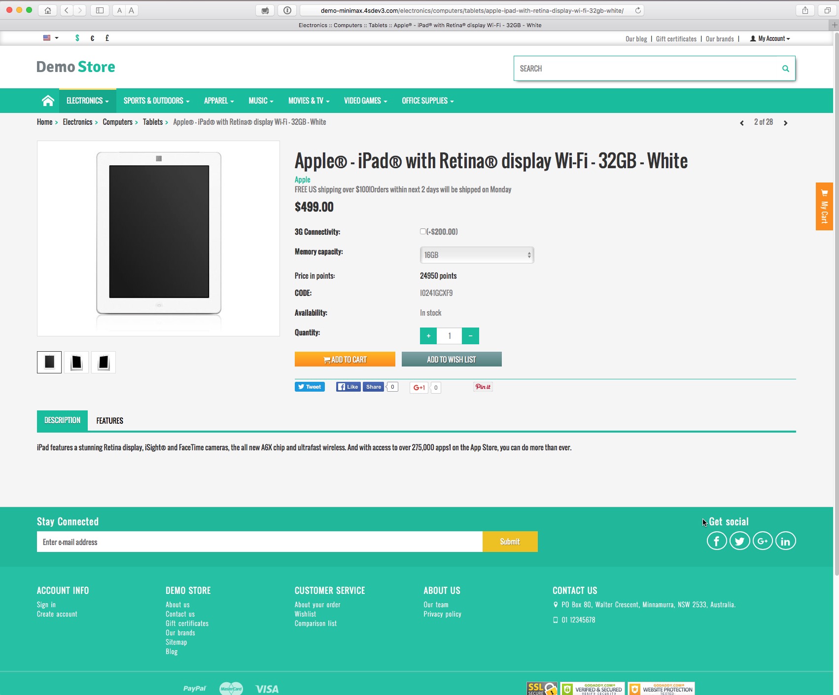Open My Account dropdown
The image size is (839, 695).
coord(770,38)
